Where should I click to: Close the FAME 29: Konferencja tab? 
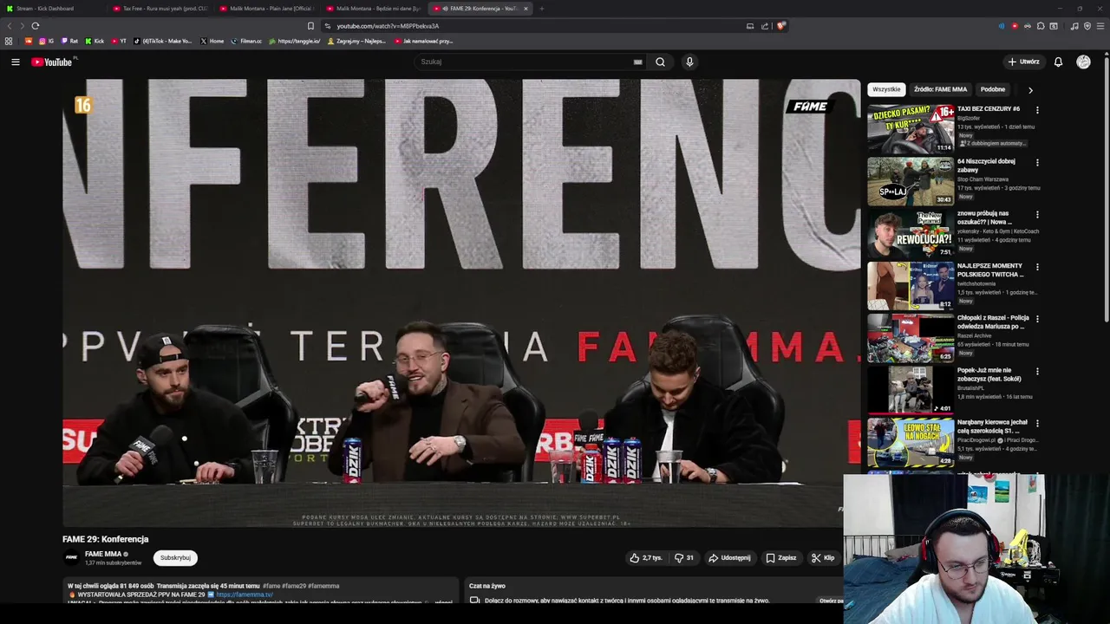tap(526, 9)
